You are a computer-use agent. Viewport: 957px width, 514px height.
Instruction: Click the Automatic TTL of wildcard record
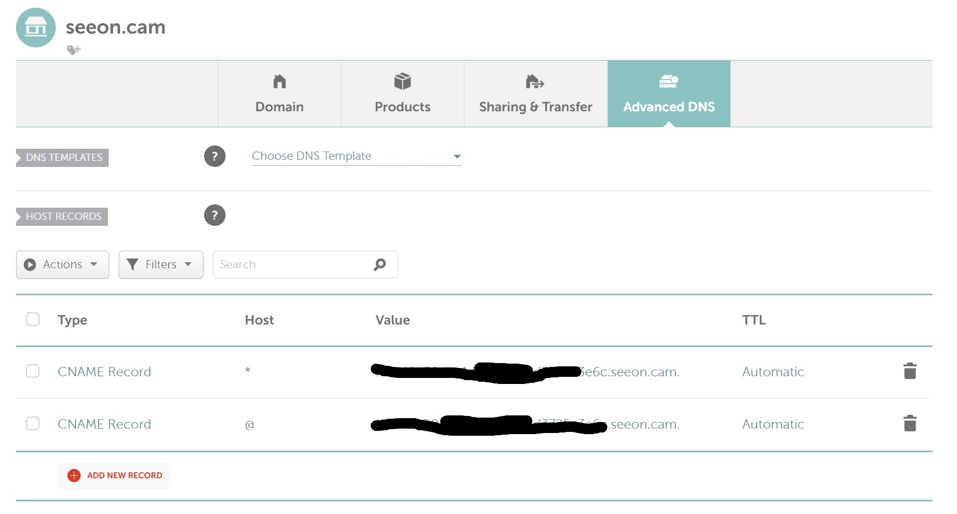tap(773, 372)
